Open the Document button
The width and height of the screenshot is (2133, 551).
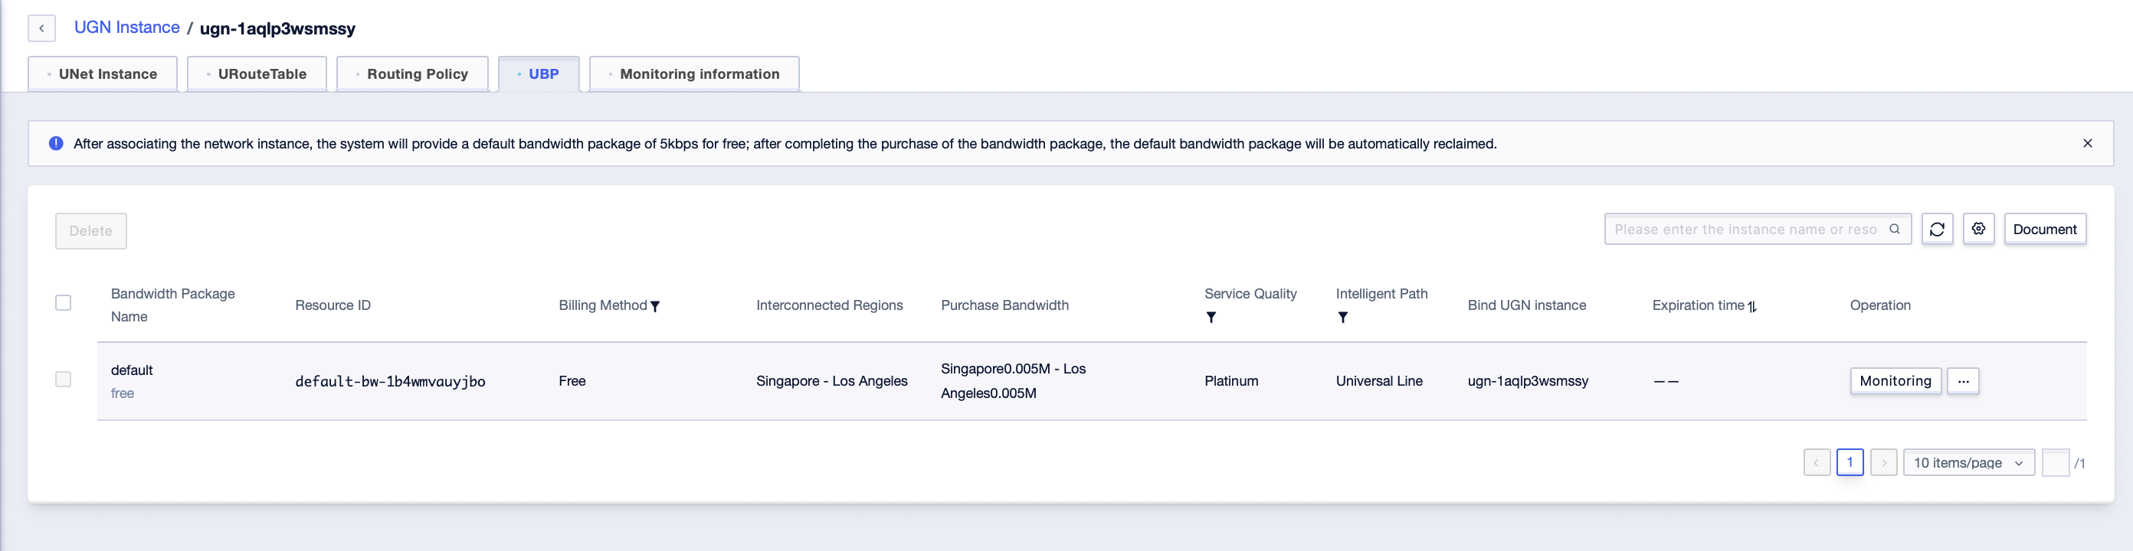2044,229
